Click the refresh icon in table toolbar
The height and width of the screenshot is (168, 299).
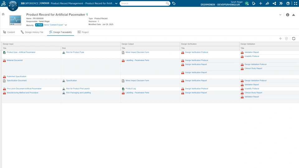tap(294, 39)
